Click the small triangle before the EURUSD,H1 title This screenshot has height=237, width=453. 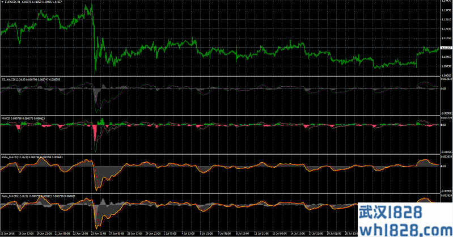pos(2,2)
